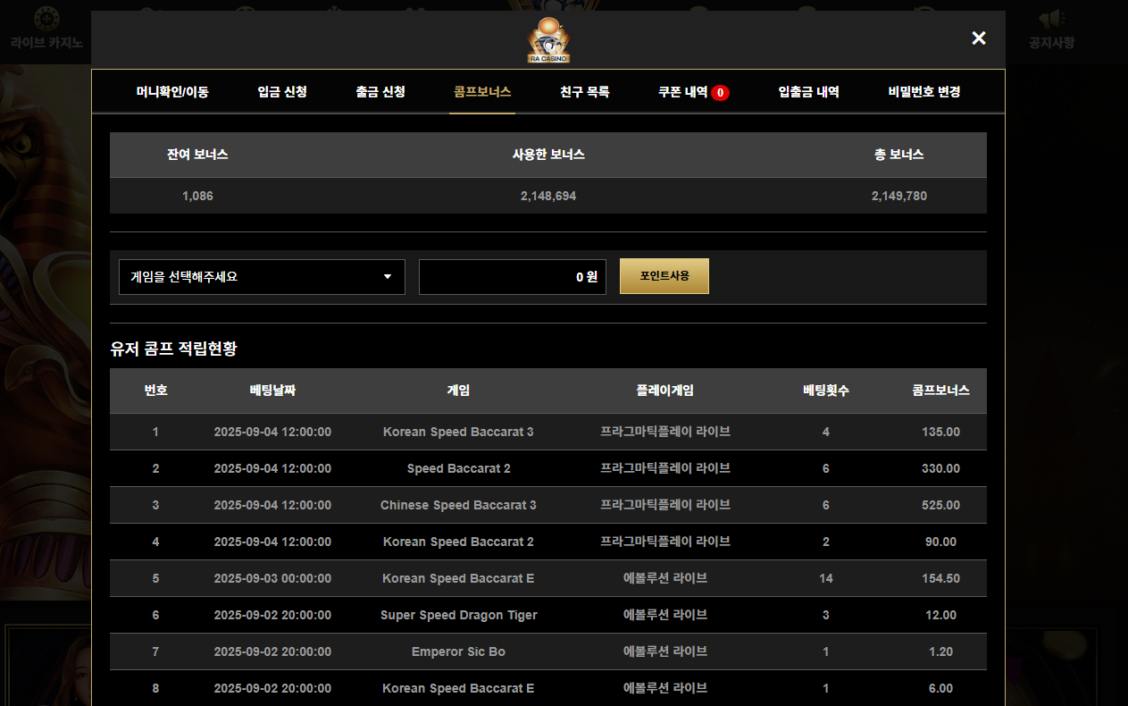Click the RA Casino logo icon

point(548,39)
